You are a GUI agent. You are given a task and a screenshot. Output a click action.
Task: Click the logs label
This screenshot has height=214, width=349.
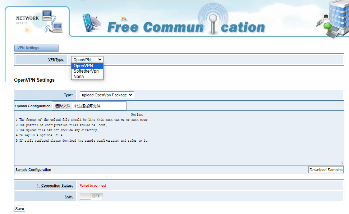pos(69,196)
